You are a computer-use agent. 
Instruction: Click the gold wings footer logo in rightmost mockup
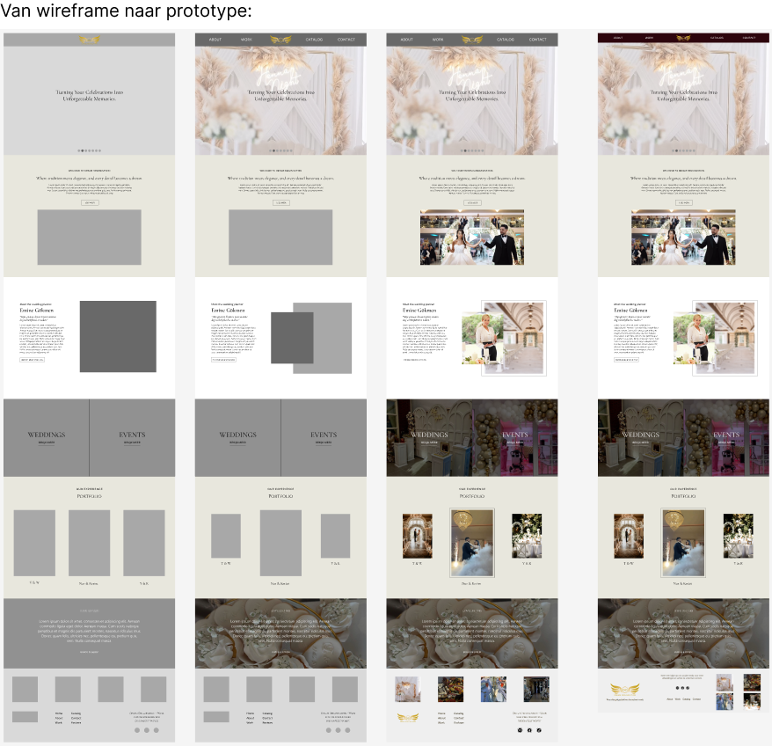point(625,688)
